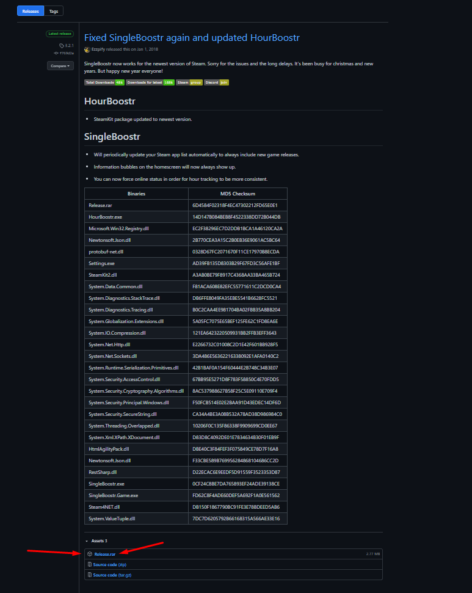Screen dimensions: 472x593
Task: Click the Latest release badge
Action: pos(60,34)
